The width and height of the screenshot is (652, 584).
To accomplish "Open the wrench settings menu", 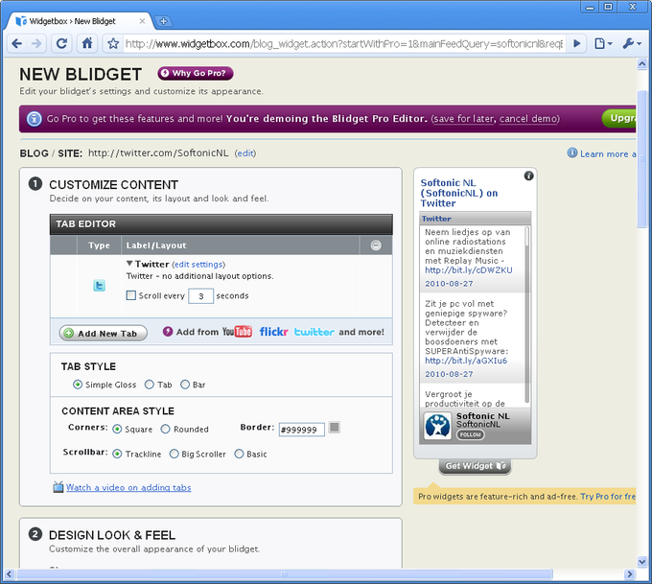I will (632, 43).
